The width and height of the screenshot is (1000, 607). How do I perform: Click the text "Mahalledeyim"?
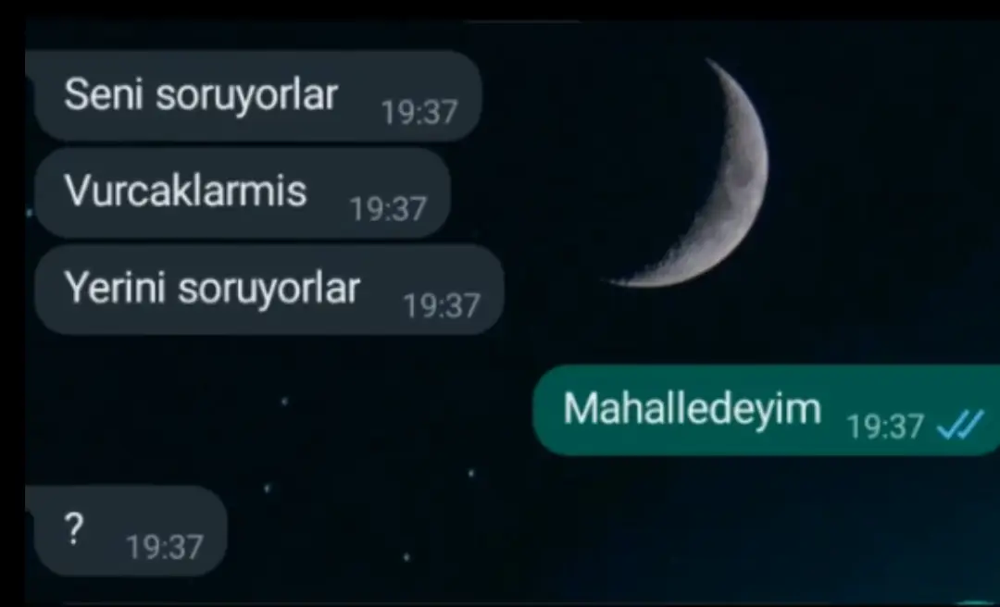(692, 409)
